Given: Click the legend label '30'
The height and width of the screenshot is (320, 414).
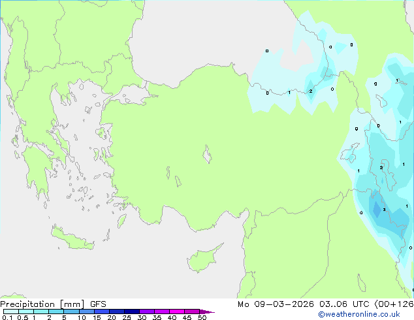Looking at the screenshot, I should click(x=142, y=317).
